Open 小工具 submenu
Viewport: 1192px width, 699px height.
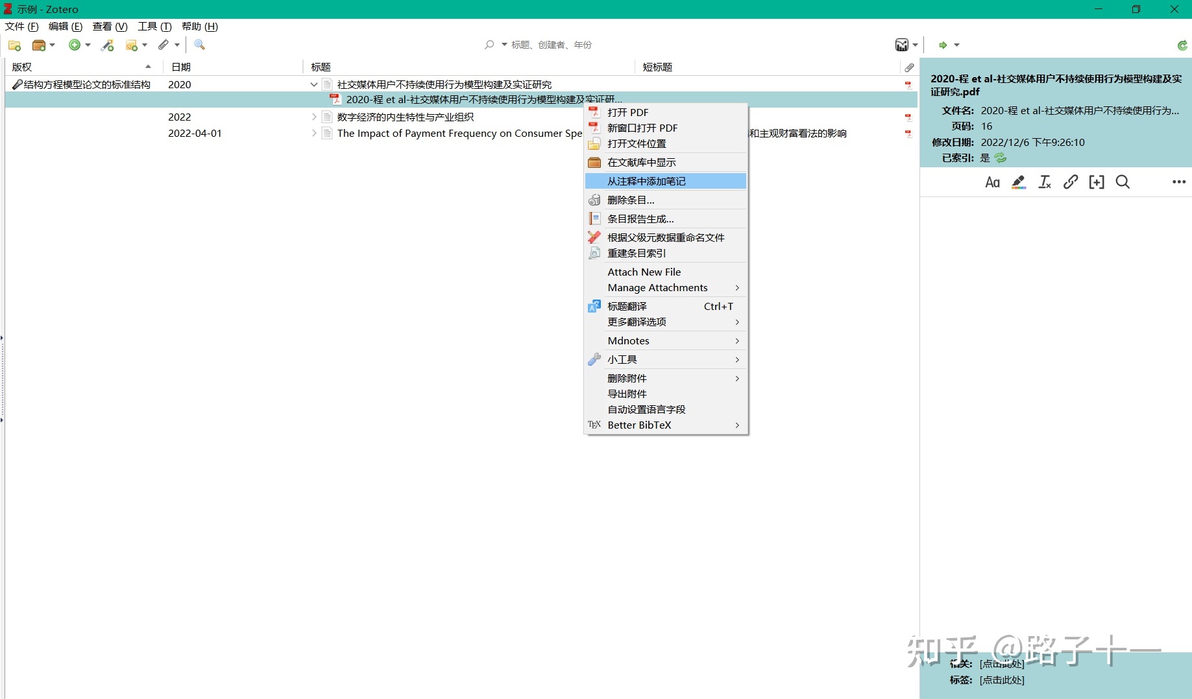click(666, 359)
